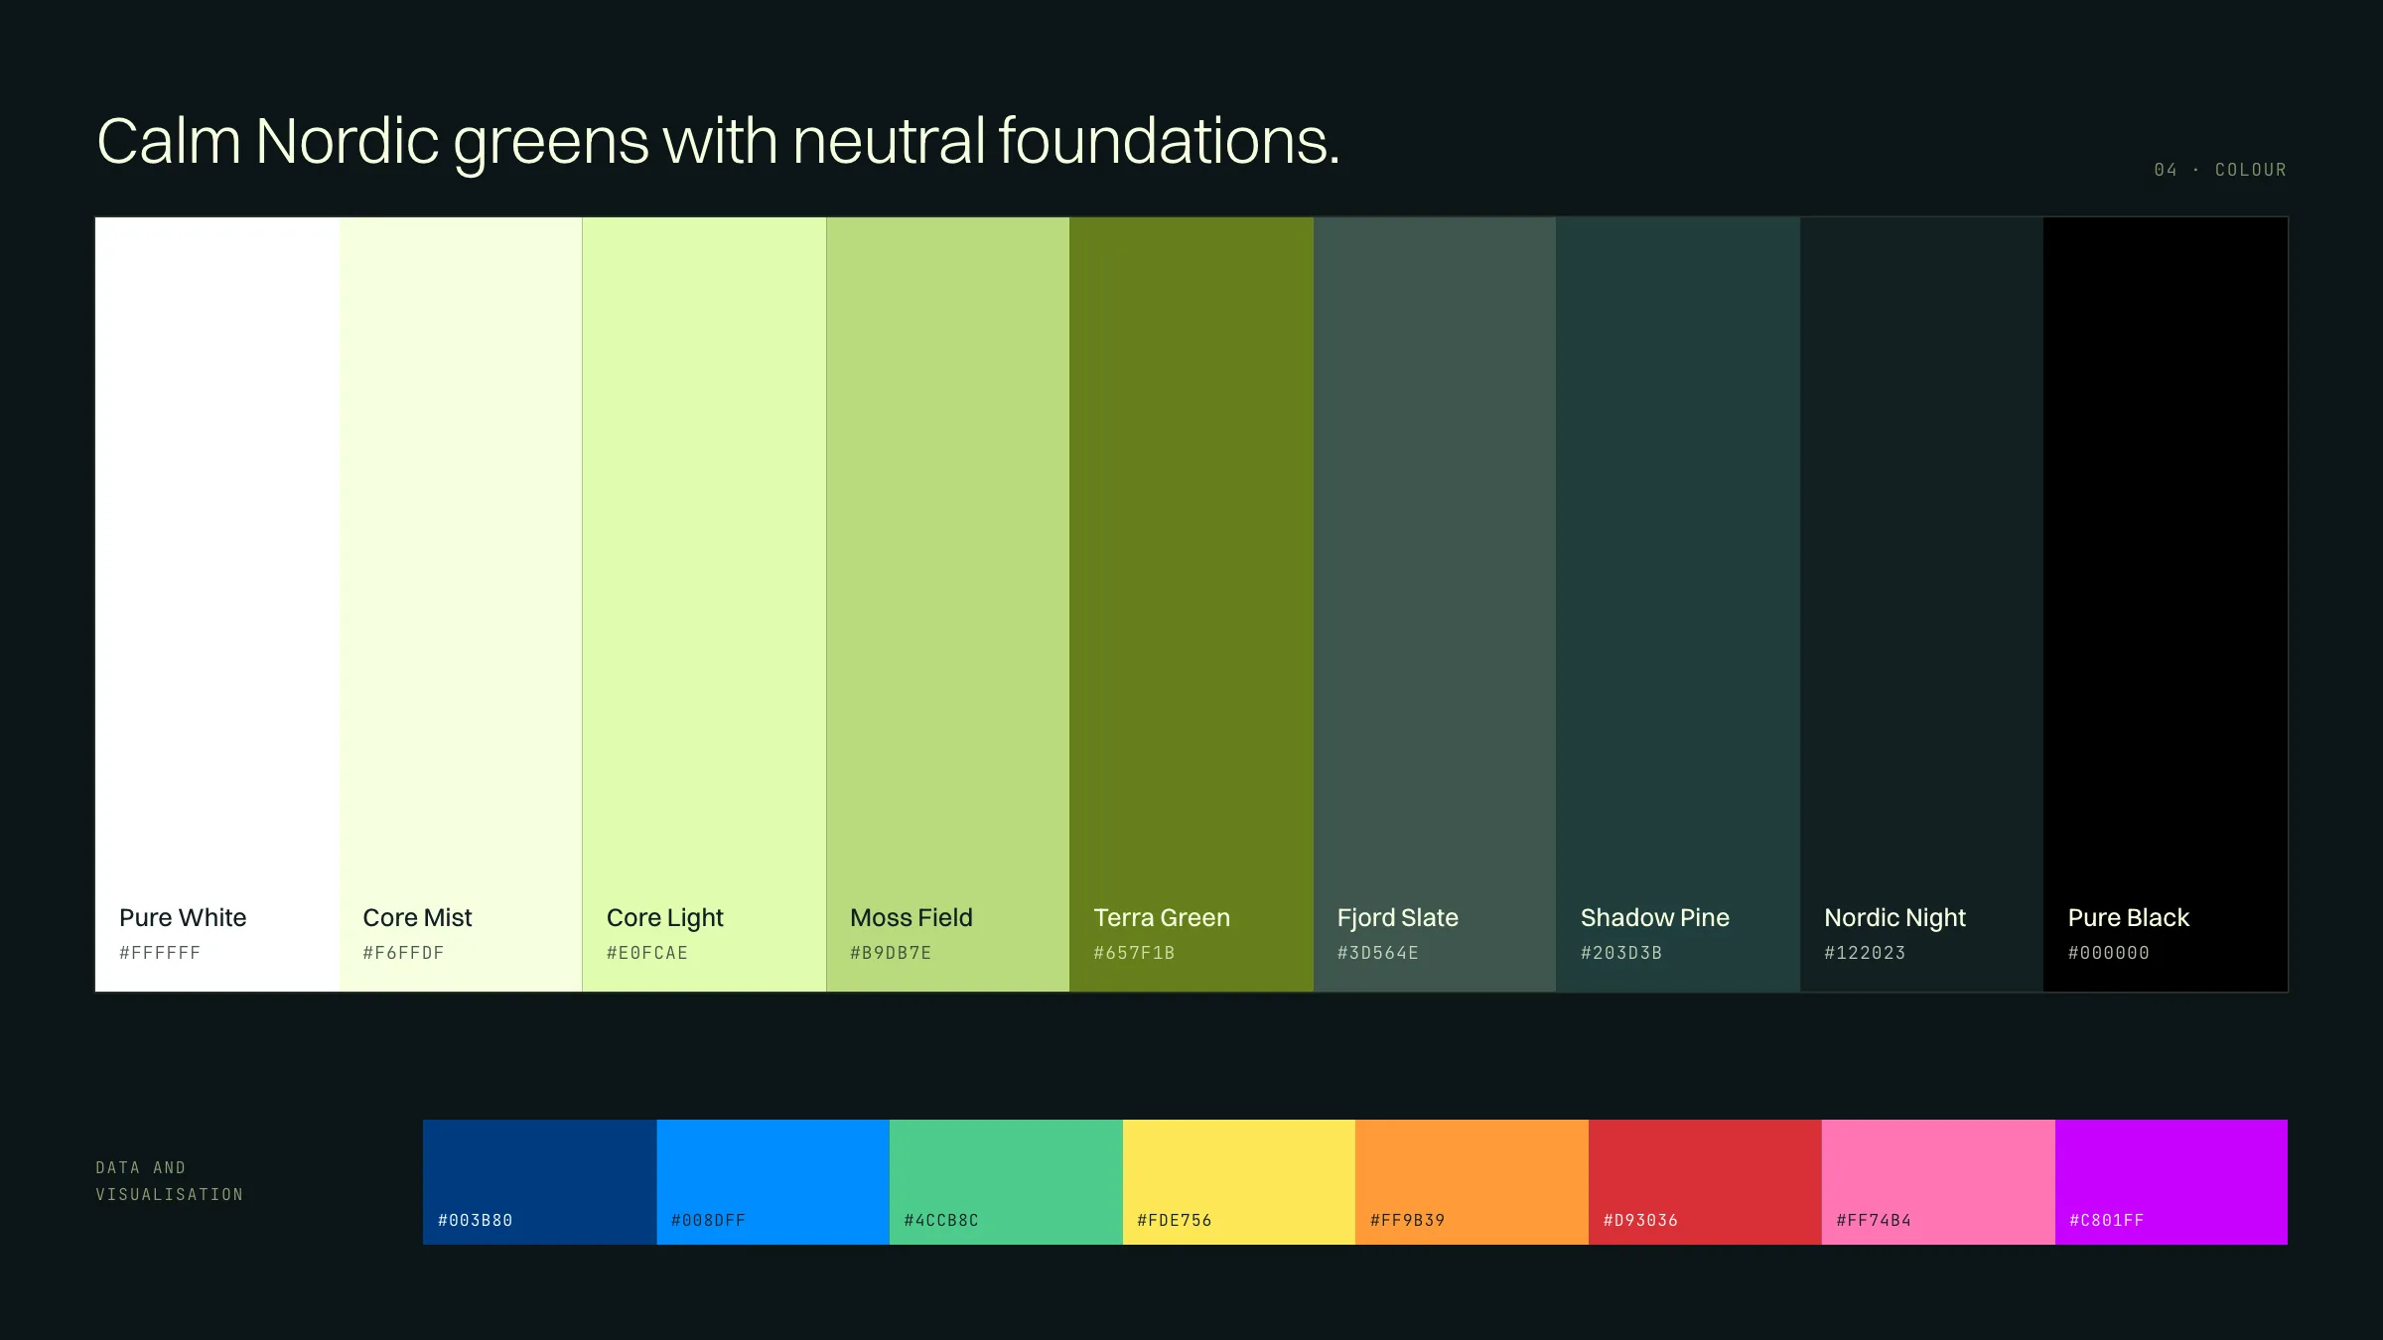Select the Pure Black swatch

tap(2166, 603)
